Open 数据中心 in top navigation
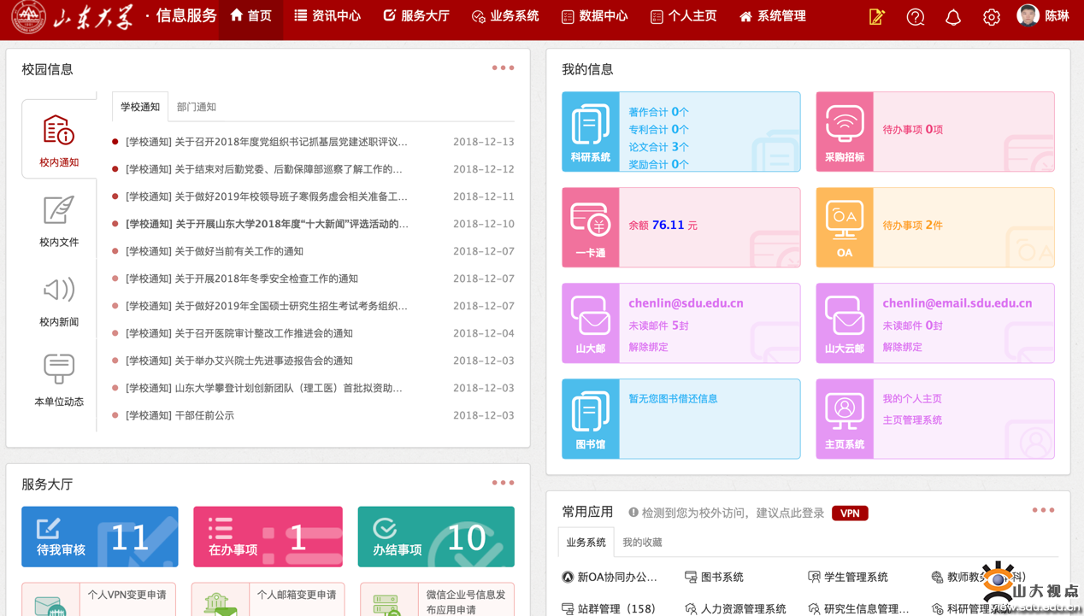 coord(594,16)
